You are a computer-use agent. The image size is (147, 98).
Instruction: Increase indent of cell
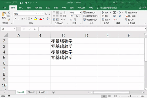coord(57,19)
